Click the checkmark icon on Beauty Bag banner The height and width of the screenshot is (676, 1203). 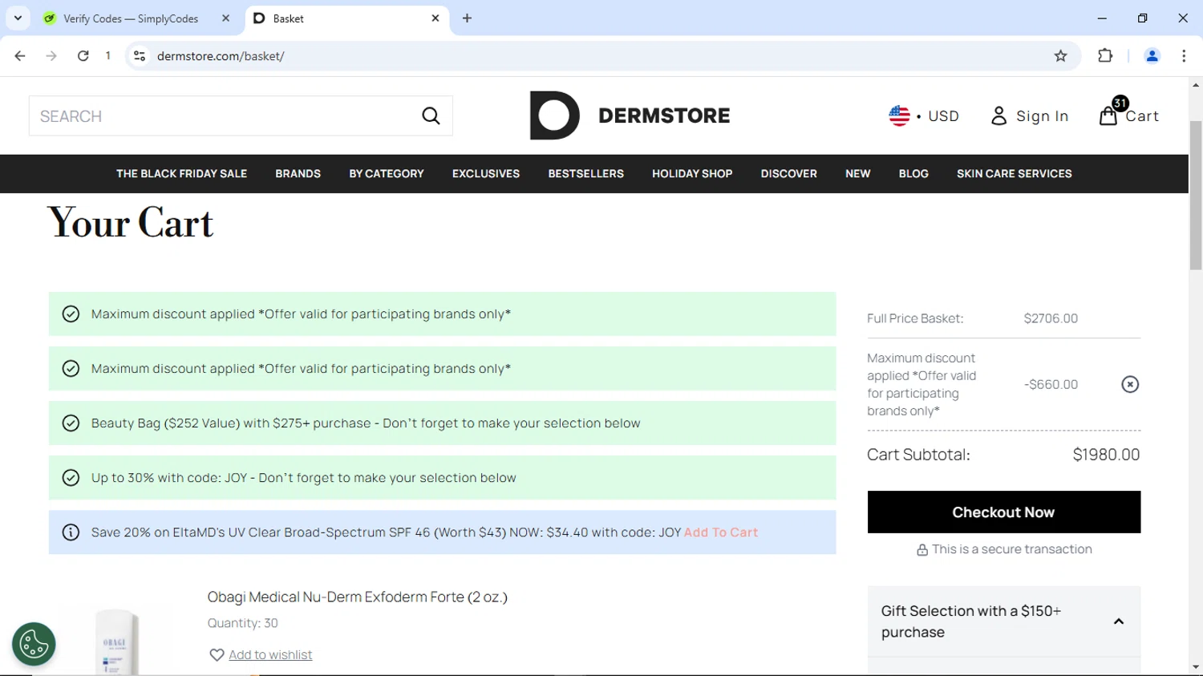(71, 423)
